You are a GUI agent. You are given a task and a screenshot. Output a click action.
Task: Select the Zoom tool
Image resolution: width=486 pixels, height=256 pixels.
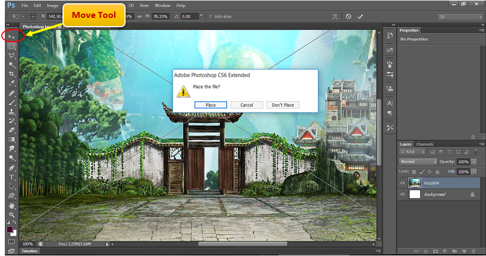[11, 215]
